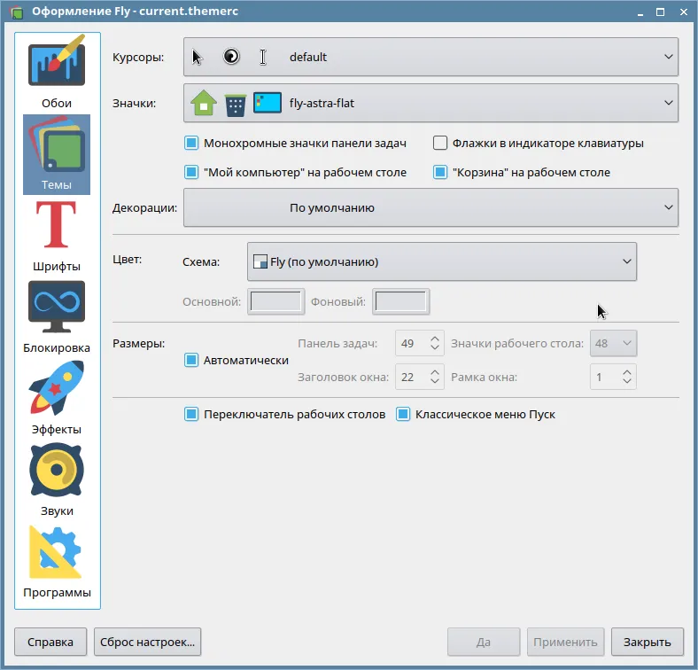Toggle Классическое меню Пуск checkbox
Viewport: 698px width, 670px height.
click(x=403, y=414)
